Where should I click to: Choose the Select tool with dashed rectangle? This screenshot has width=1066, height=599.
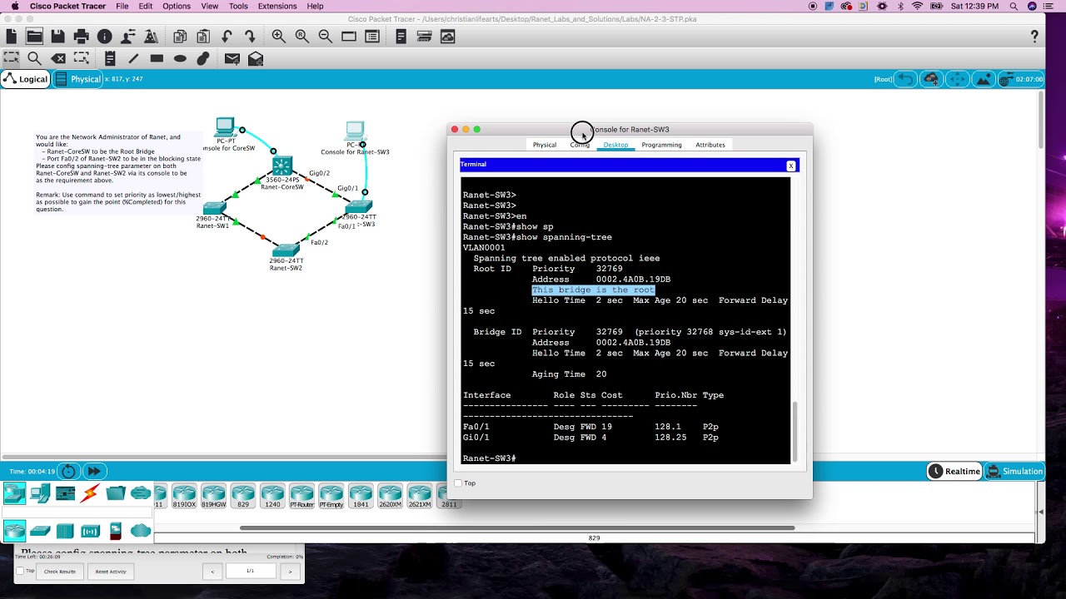coord(11,58)
